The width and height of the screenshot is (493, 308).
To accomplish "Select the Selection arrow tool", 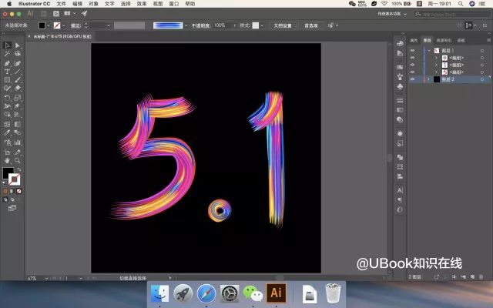I will pos(7,45).
